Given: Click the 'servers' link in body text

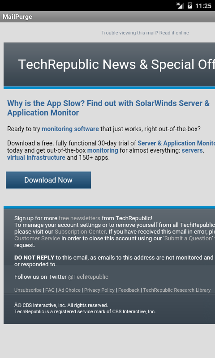Looking at the screenshot, I should pyautogui.click(x=192, y=150).
